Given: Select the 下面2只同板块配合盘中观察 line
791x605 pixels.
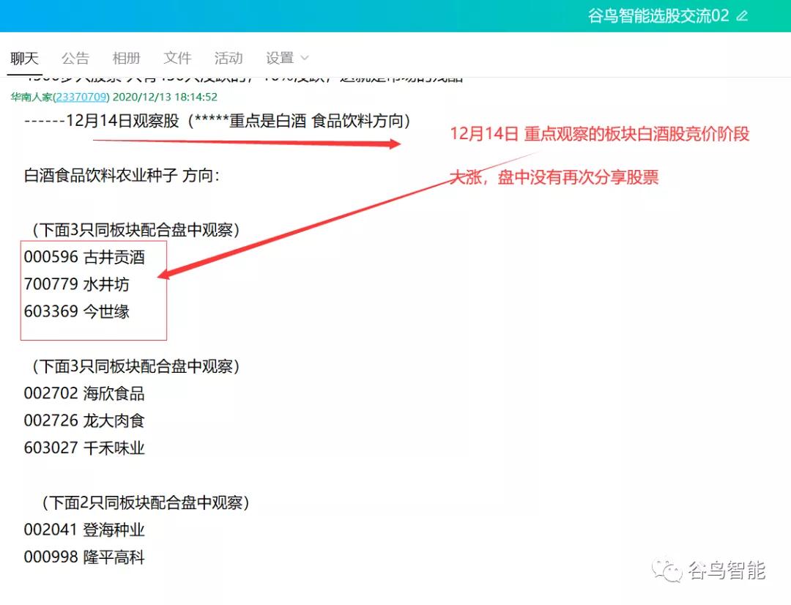Looking at the screenshot, I should pos(145,502).
